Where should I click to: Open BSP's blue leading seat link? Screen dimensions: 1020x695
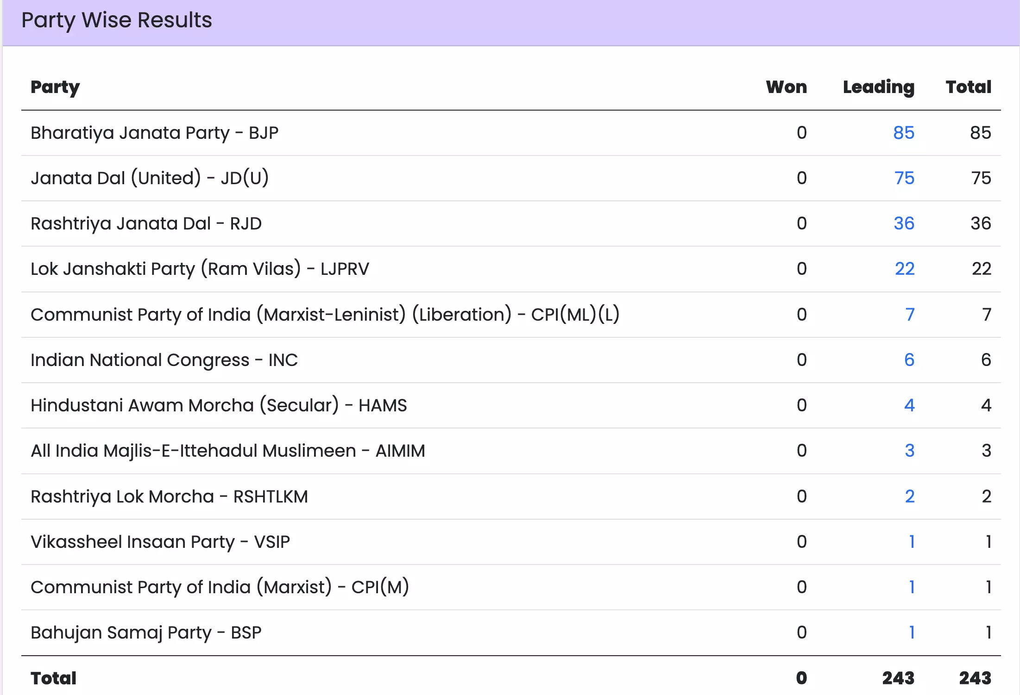pos(912,633)
